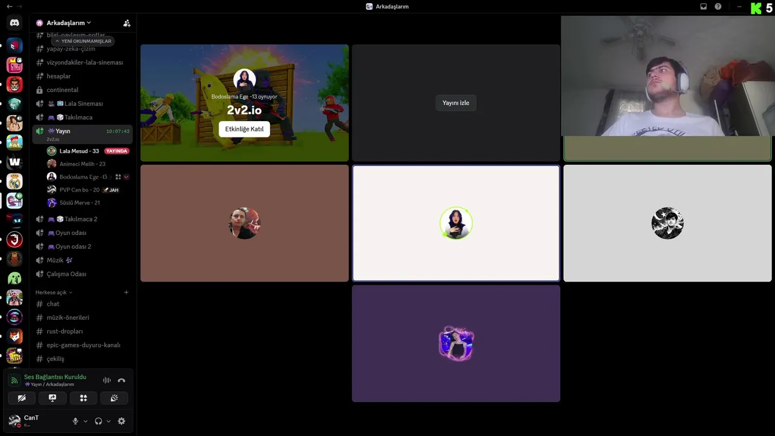Image resolution: width=775 pixels, height=436 pixels.
Task: Toggle camera on in voice panel
Action: pos(22,398)
